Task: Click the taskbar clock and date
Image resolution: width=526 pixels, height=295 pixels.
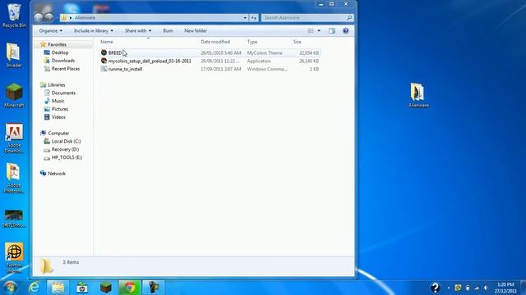Action: pos(505,288)
